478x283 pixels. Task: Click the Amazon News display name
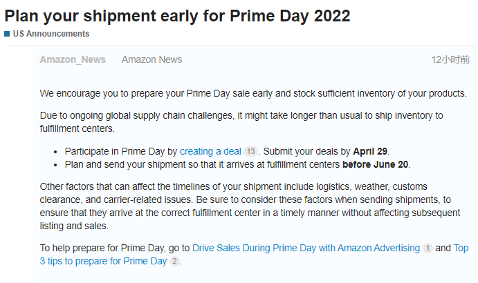[x=151, y=59]
